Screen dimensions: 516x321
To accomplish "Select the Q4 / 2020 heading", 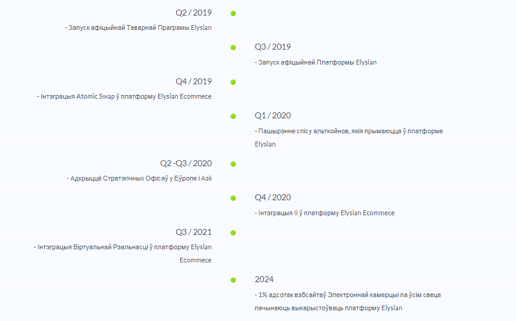I will [x=273, y=197].
